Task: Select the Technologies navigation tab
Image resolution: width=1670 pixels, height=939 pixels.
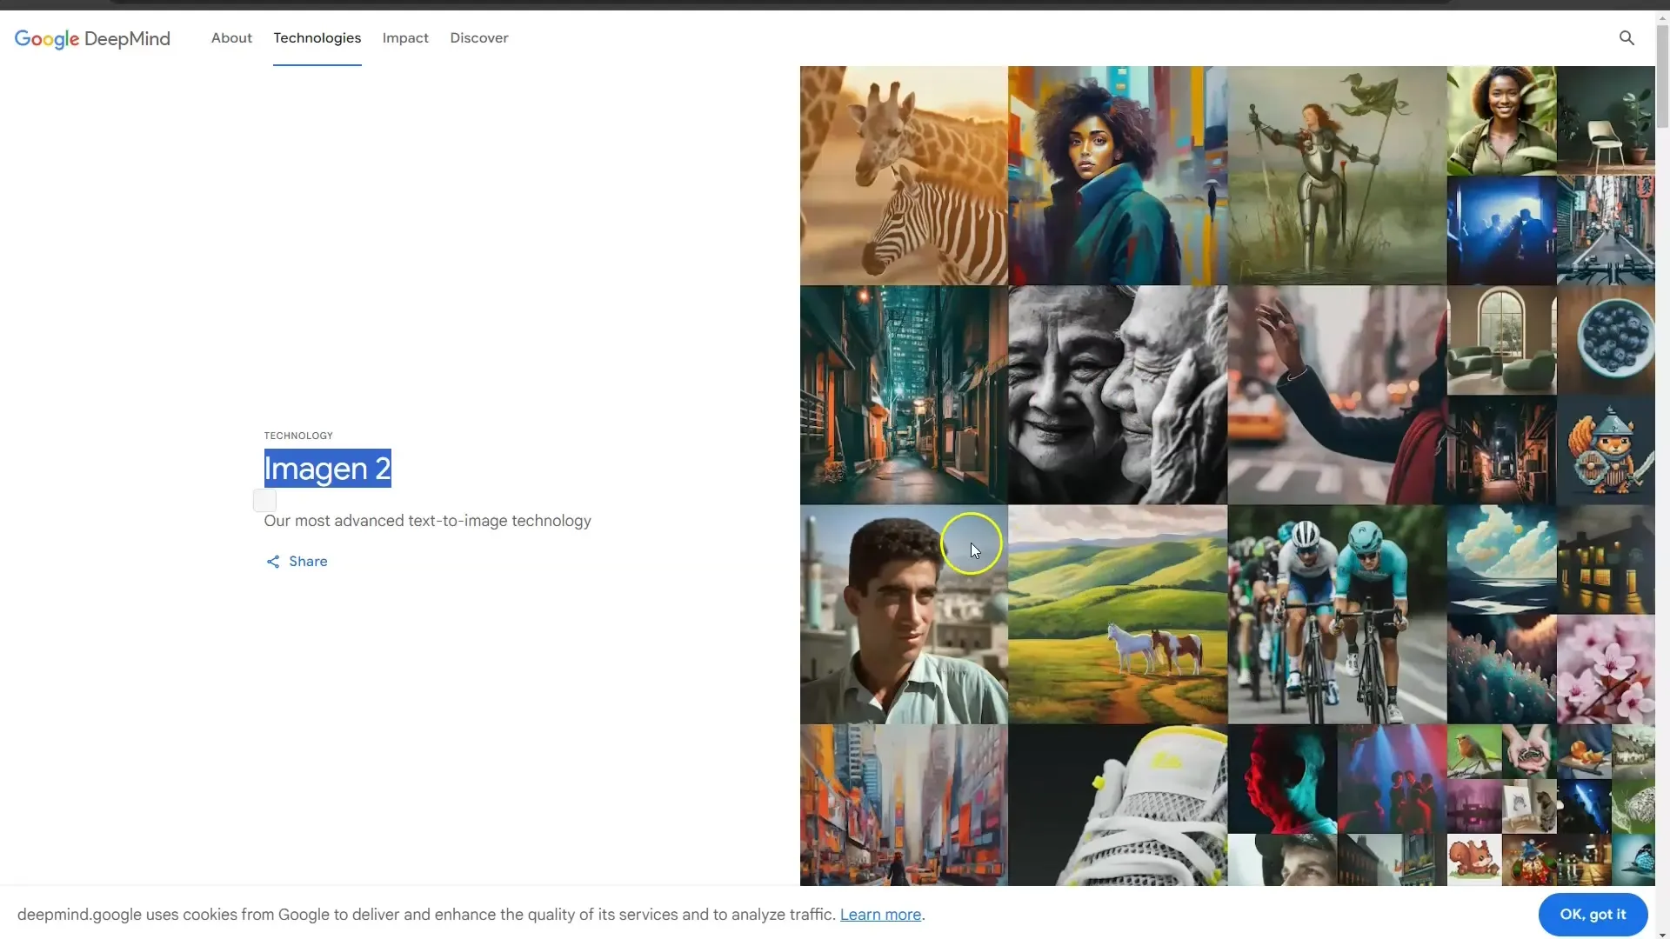Action: click(x=317, y=38)
